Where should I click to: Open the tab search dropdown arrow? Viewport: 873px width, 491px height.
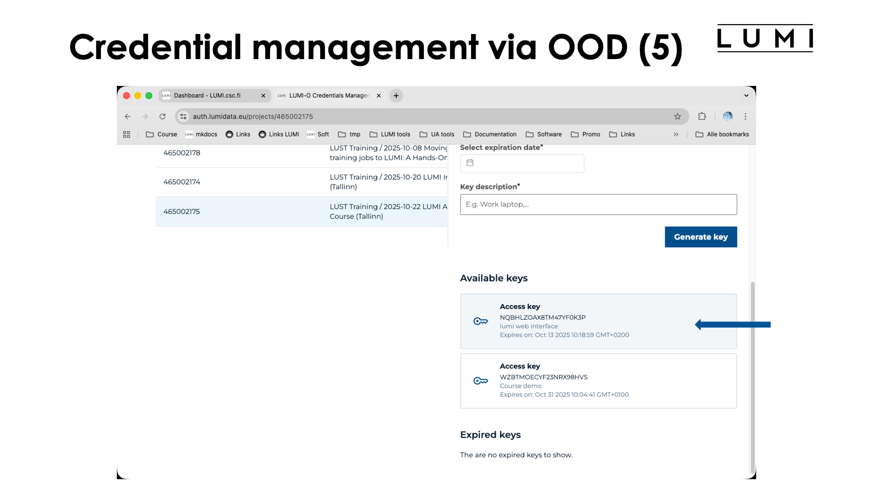coord(746,95)
